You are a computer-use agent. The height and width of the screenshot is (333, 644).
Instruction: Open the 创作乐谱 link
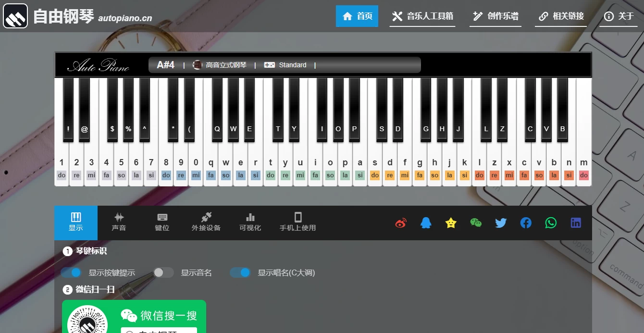pyautogui.click(x=495, y=16)
